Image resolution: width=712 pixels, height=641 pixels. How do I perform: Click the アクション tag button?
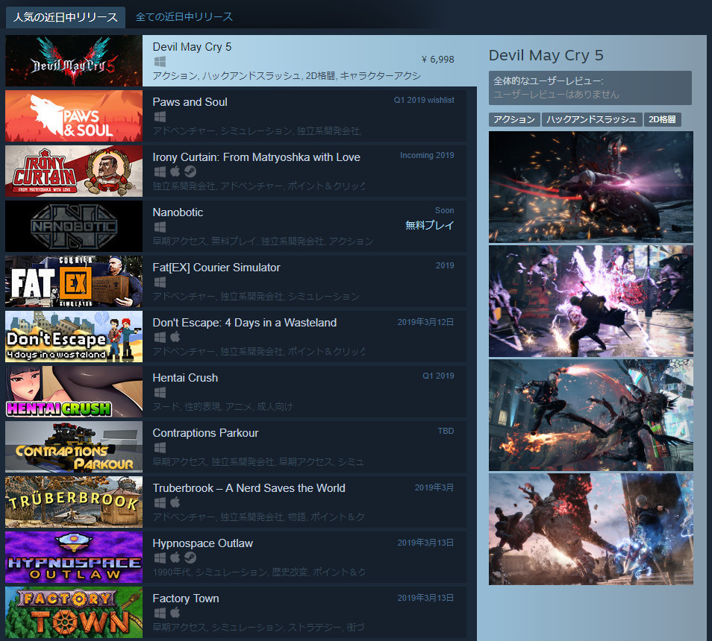(x=514, y=119)
